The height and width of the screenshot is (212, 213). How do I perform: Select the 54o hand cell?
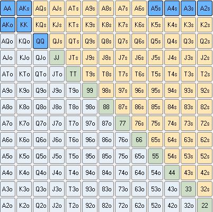click(155, 172)
